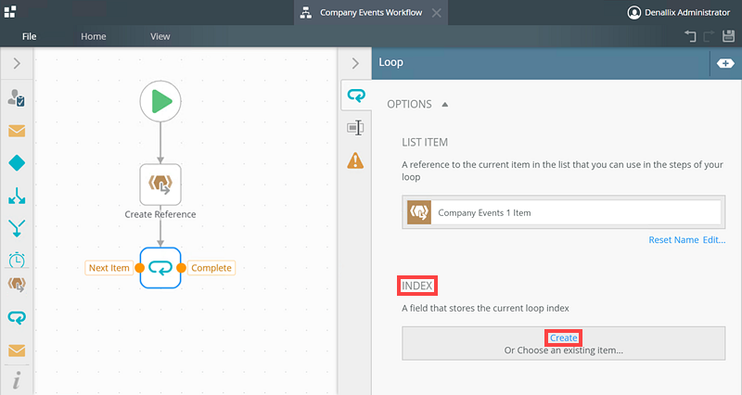742x395 pixels.
Task: Click Or Choose an existing item...
Action: pos(564,350)
